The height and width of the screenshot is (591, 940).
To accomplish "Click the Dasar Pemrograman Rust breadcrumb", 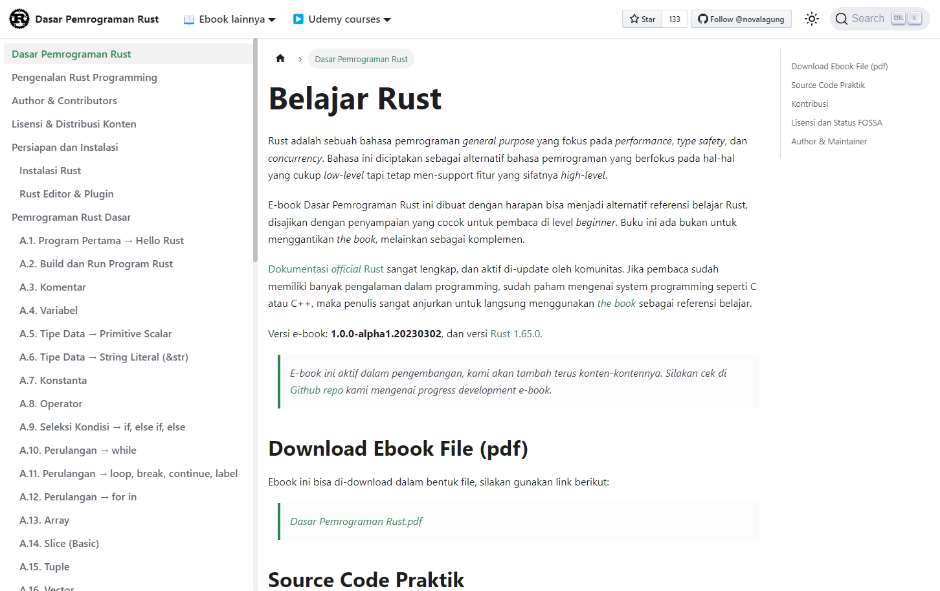I will [361, 59].
